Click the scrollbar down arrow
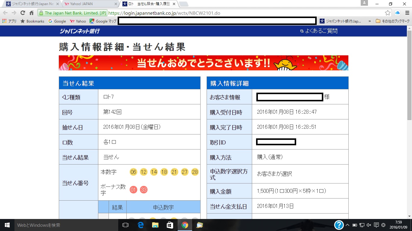The image size is (412, 231). tap(409, 216)
